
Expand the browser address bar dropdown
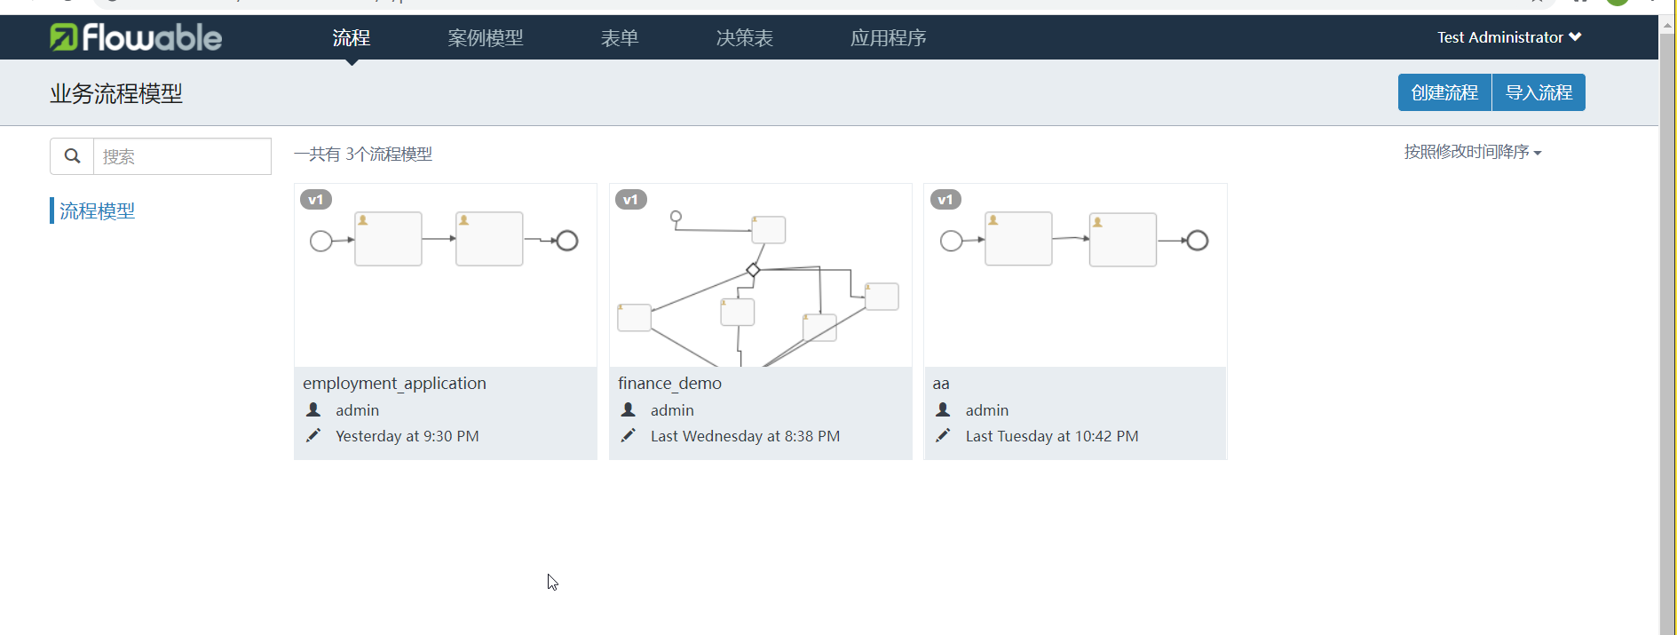pyautogui.click(x=1539, y=4)
